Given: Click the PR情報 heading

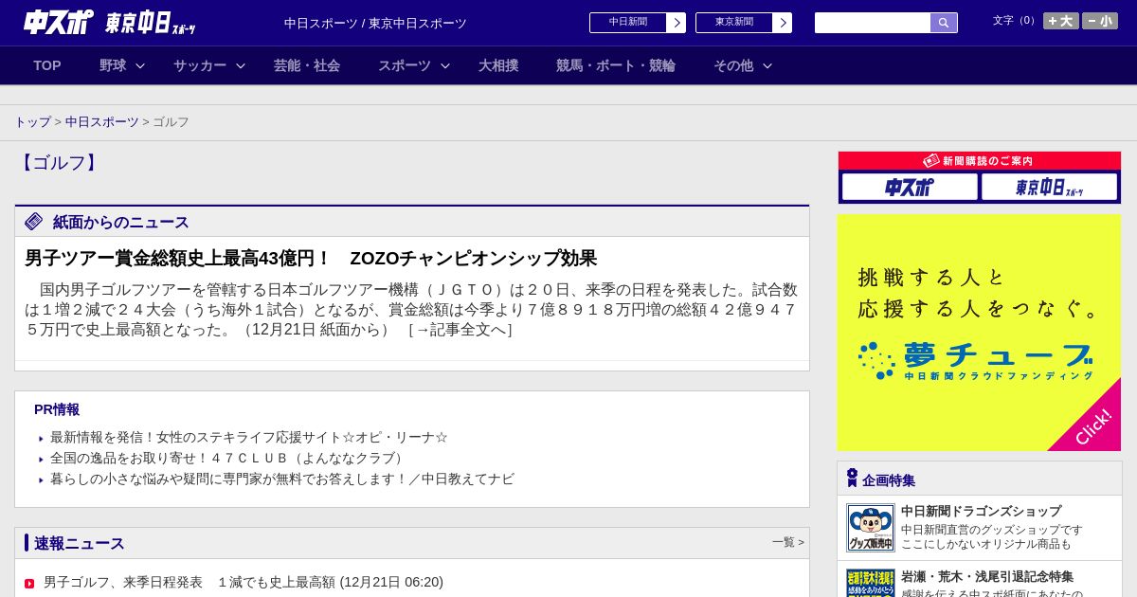Looking at the screenshot, I should (57, 409).
